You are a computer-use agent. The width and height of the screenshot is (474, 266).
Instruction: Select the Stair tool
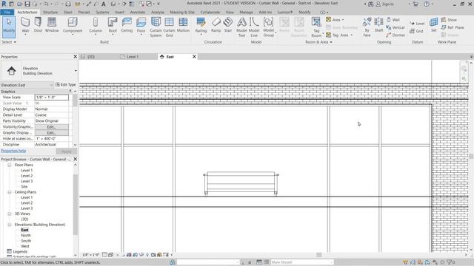(228, 24)
